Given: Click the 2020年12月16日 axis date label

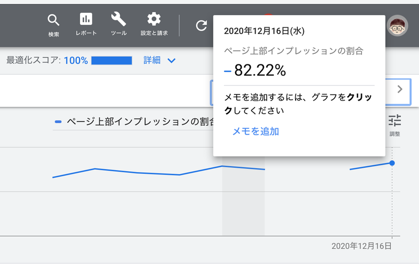Looking at the screenshot, I should pos(361,246).
